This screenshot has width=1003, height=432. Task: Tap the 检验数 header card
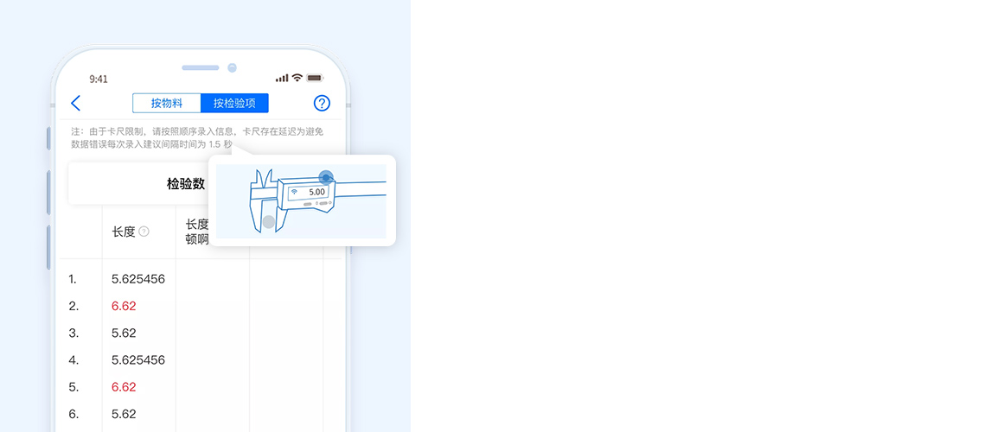[x=139, y=184]
